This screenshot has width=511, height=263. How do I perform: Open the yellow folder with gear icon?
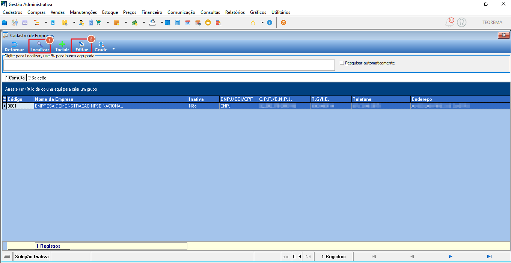click(65, 22)
